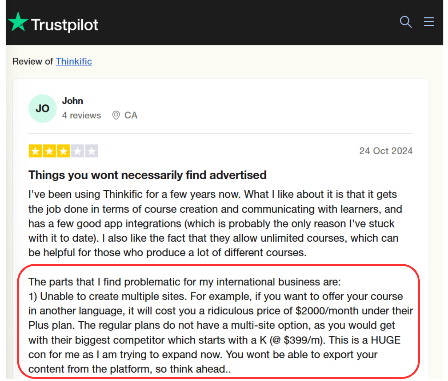Viewport: 448px width, 381px height.
Task: Click the third yellow rating star
Action: pos(64,151)
